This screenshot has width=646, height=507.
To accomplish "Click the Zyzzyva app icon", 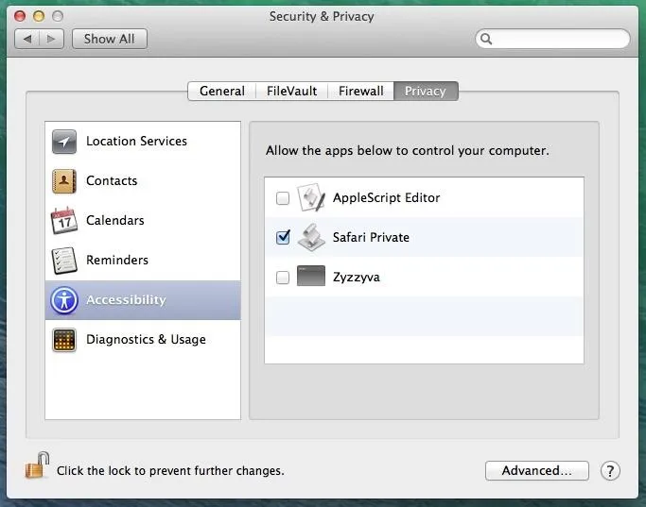I will click(311, 277).
